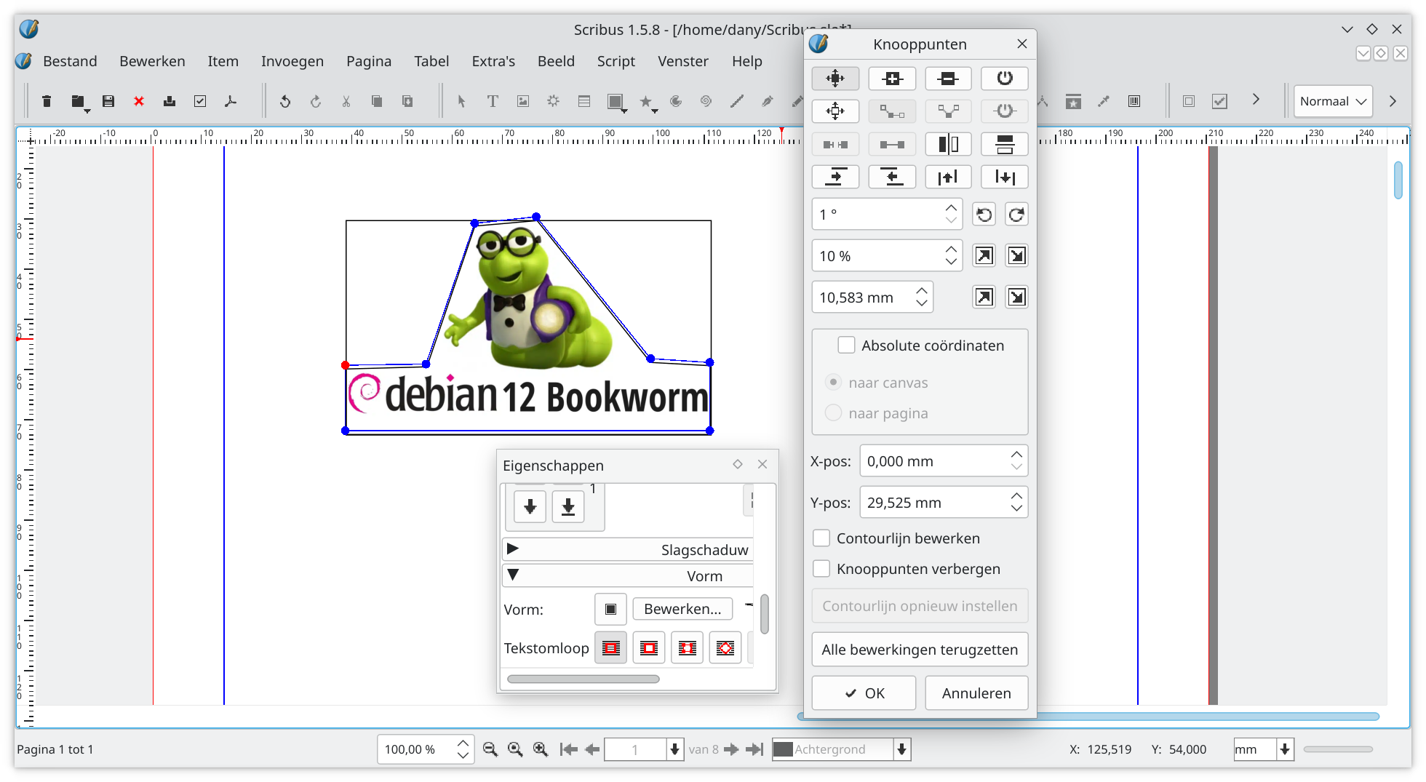Click the 100,00 % zoom field

(x=417, y=749)
